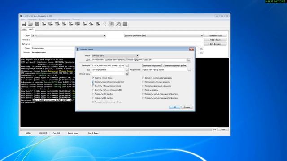Click the 'Геометрия по размеру файла' button
Image resolution: width=287 pixels, height=161 pixels.
(x=174, y=65)
